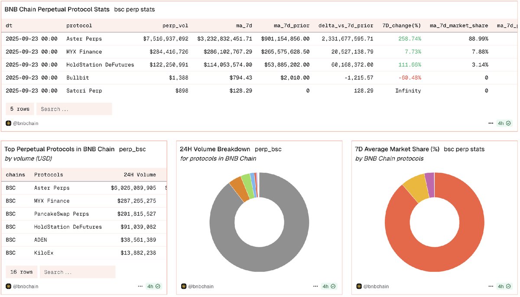
Task: Select Bullbit protocol cell
Action: (78, 77)
